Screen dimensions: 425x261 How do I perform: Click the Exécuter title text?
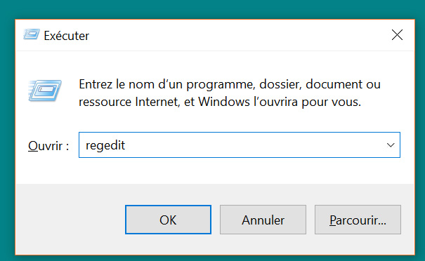67,36
